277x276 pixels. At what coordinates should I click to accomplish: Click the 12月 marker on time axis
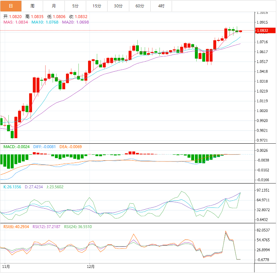91,266
